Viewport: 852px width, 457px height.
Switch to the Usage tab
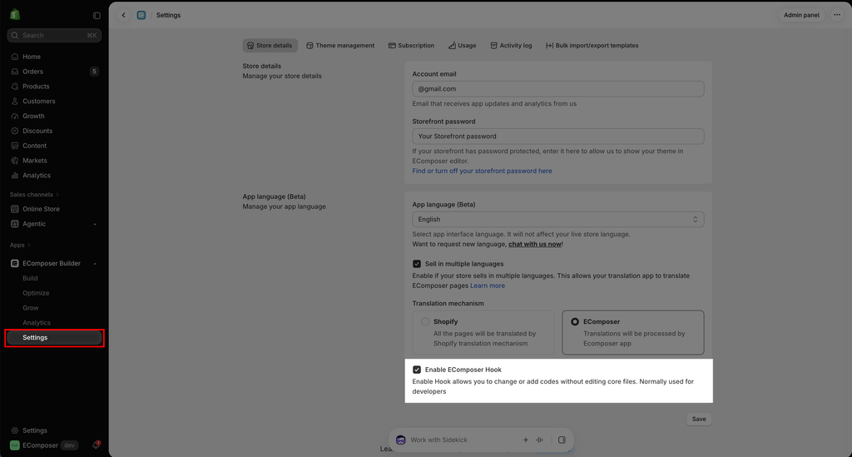click(x=463, y=46)
